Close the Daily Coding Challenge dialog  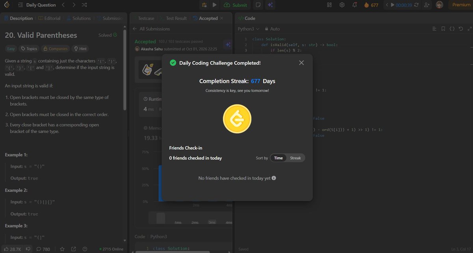click(302, 63)
